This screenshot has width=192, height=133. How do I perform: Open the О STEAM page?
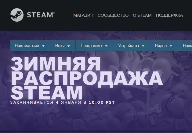[142, 16]
